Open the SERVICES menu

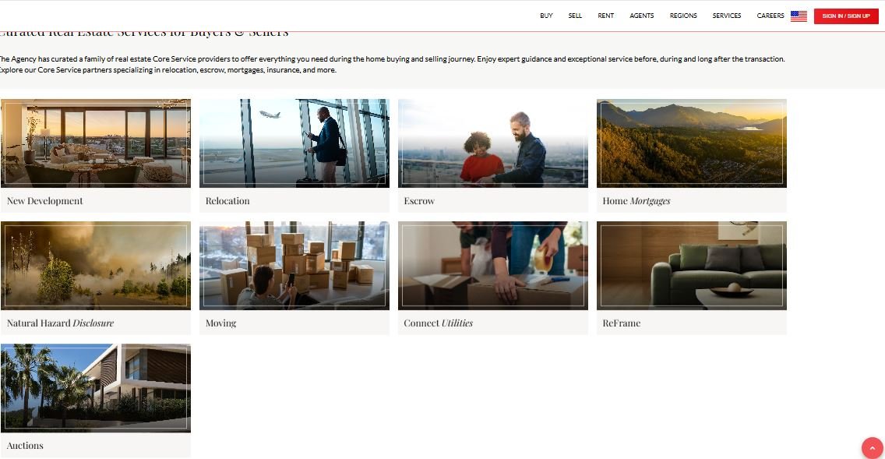pyautogui.click(x=726, y=16)
